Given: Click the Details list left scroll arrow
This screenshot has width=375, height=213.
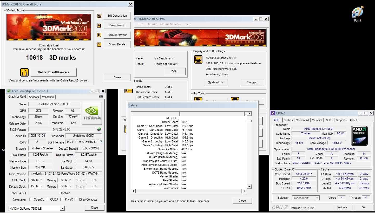Looking at the screenshot, I should pos(133,191).
